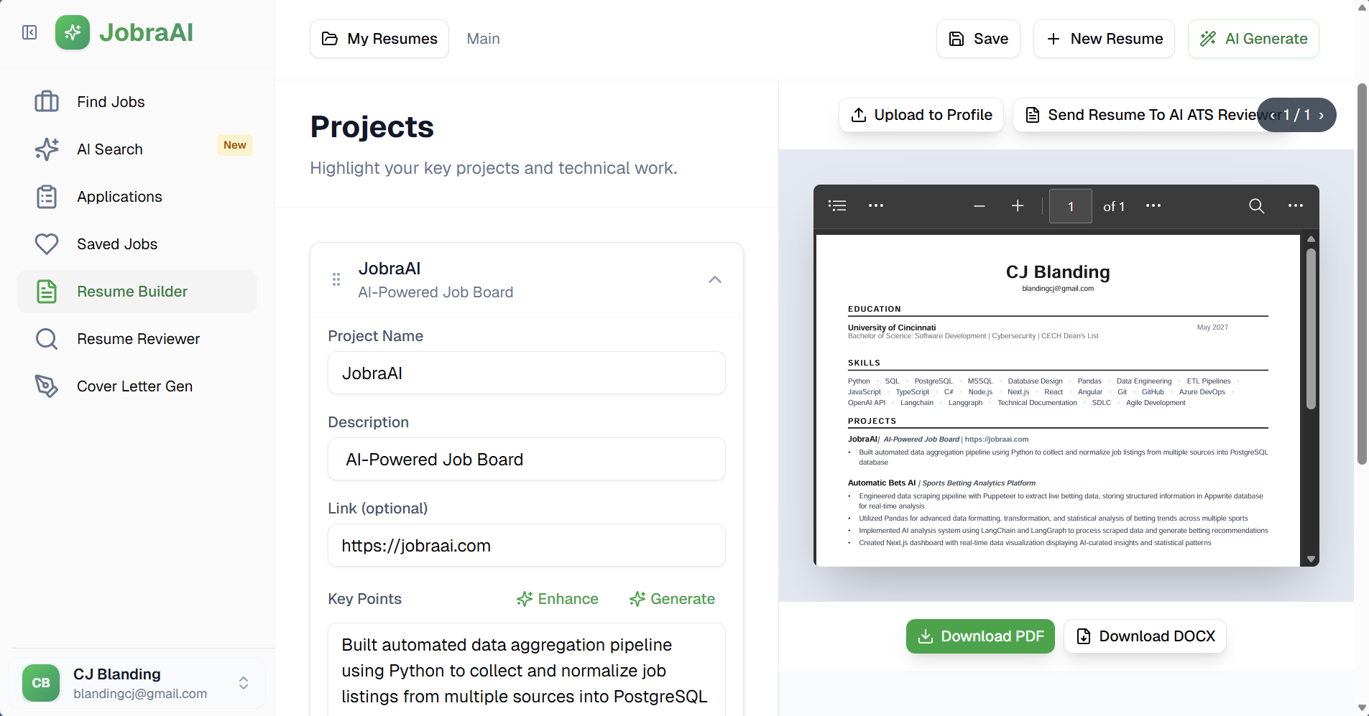Open Cover Letter Gen page
This screenshot has width=1369, height=716.
pyautogui.click(x=137, y=386)
